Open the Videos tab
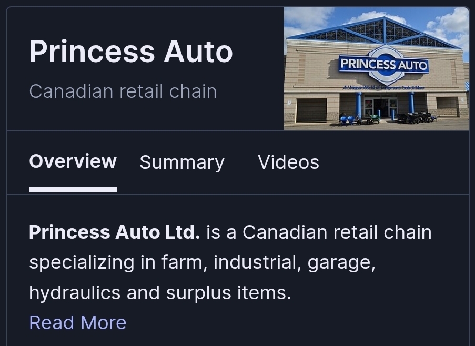The image size is (475, 346). (288, 162)
